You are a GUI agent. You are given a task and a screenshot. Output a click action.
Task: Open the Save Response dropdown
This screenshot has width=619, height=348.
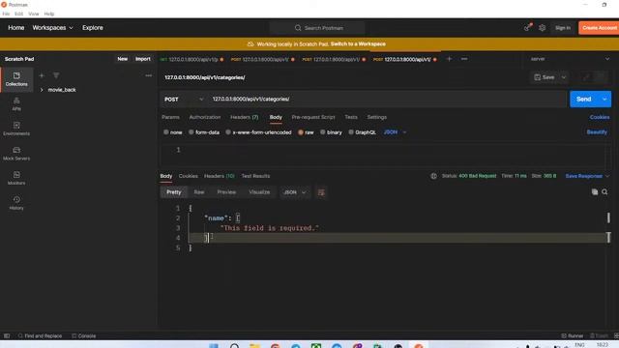(587, 176)
